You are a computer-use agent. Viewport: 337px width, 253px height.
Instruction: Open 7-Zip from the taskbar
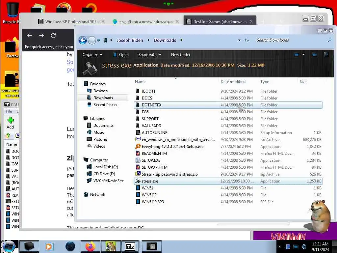click(130, 246)
